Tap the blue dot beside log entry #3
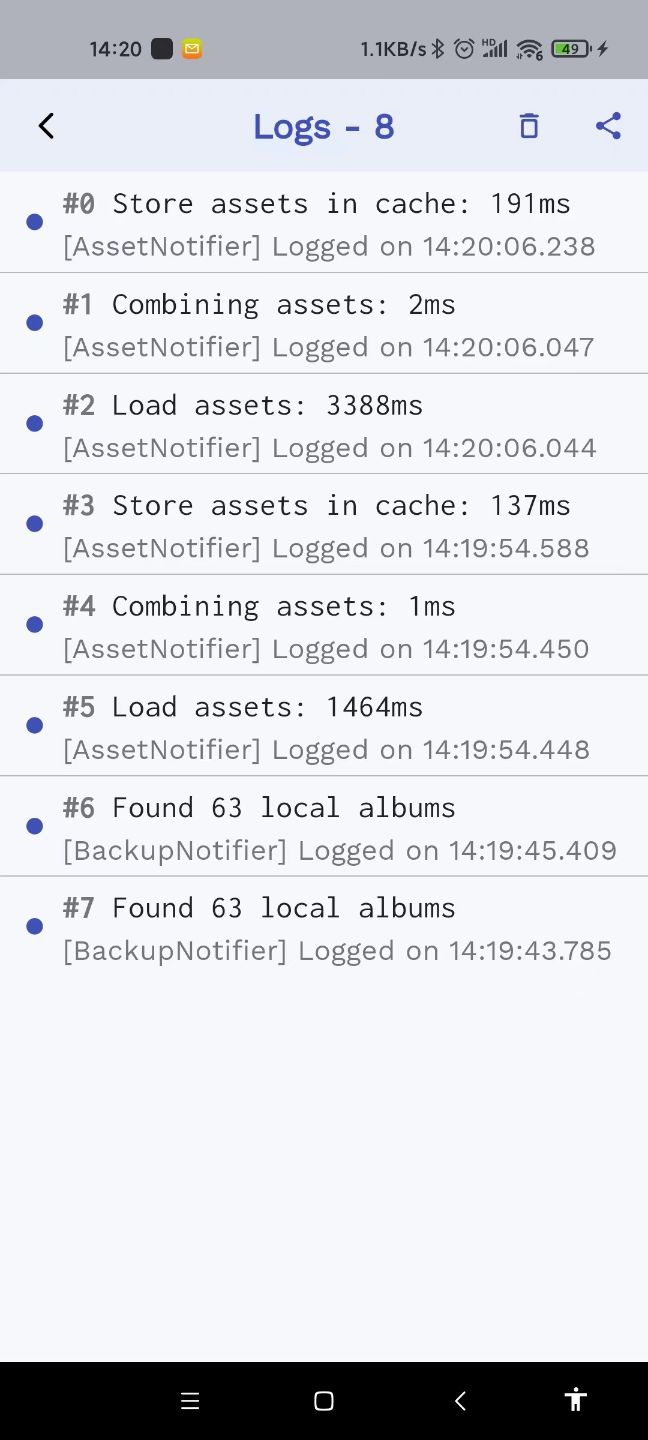This screenshot has width=648, height=1440. point(34,523)
